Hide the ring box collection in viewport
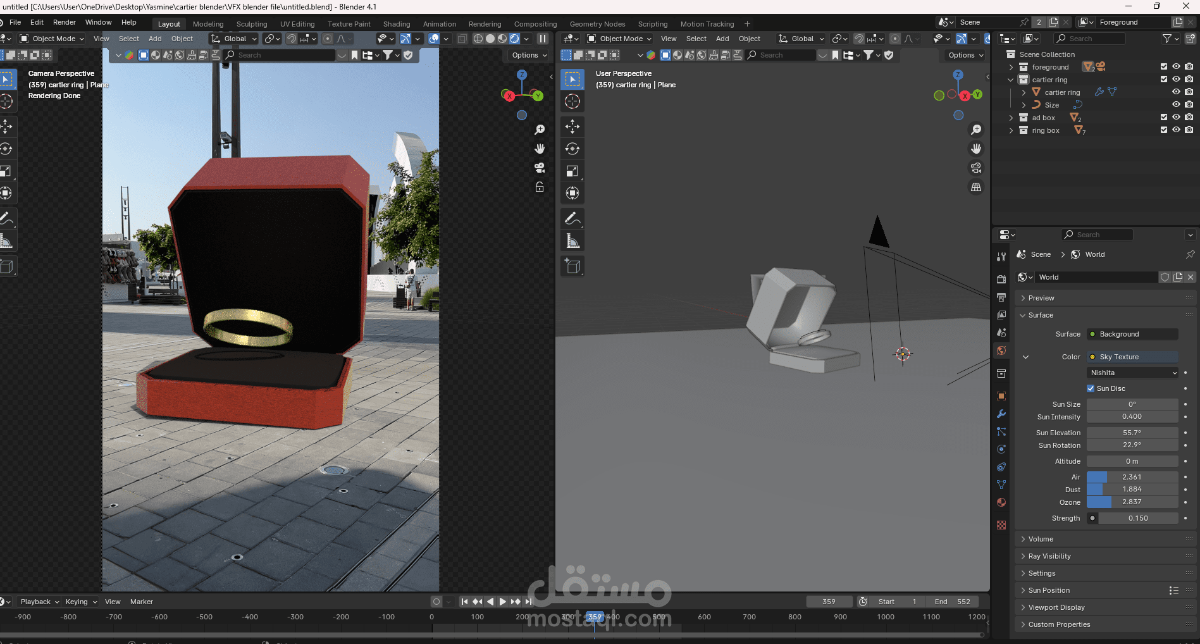Image resolution: width=1200 pixels, height=644 pixels. pyautogui.click(x=1177, y=130)
